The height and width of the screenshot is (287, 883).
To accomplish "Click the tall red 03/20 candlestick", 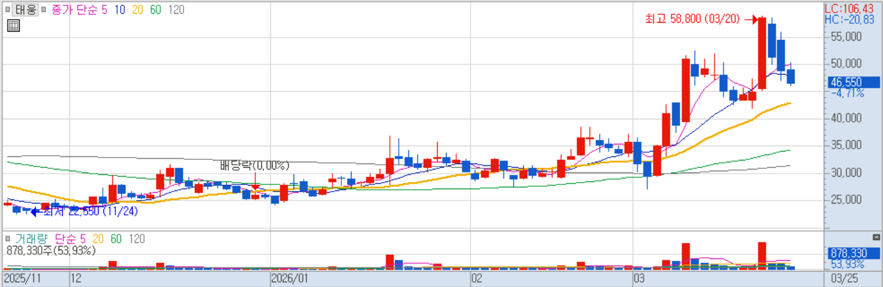I will (762, 54).
